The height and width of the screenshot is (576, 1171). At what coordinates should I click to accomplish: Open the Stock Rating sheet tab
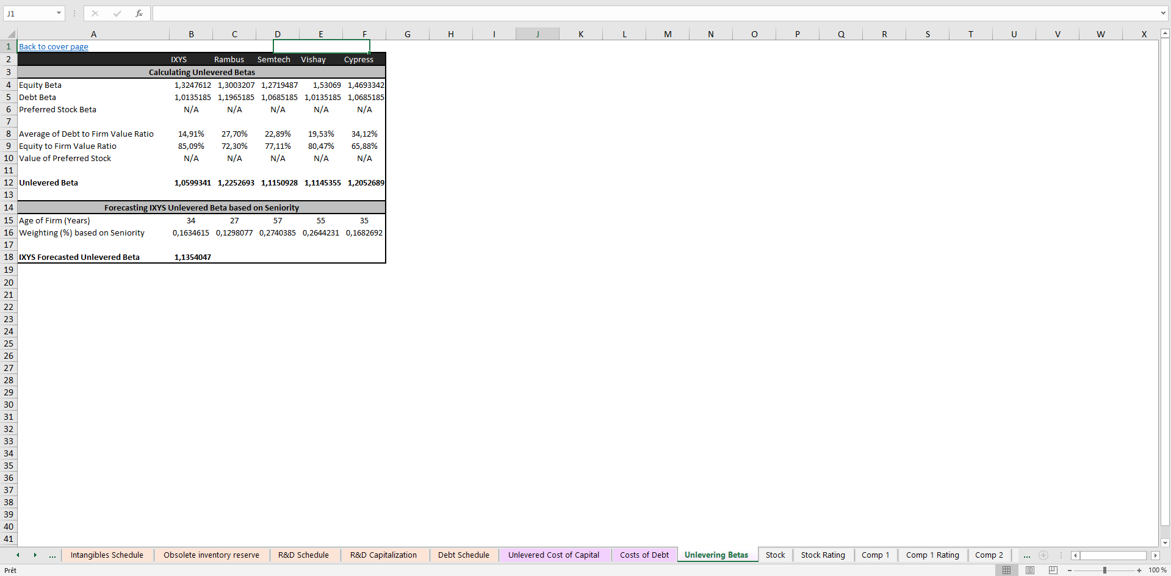[823, 555]
